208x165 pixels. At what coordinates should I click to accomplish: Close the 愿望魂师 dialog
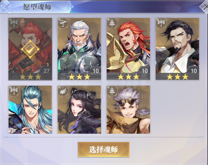[x=204, y=7]
